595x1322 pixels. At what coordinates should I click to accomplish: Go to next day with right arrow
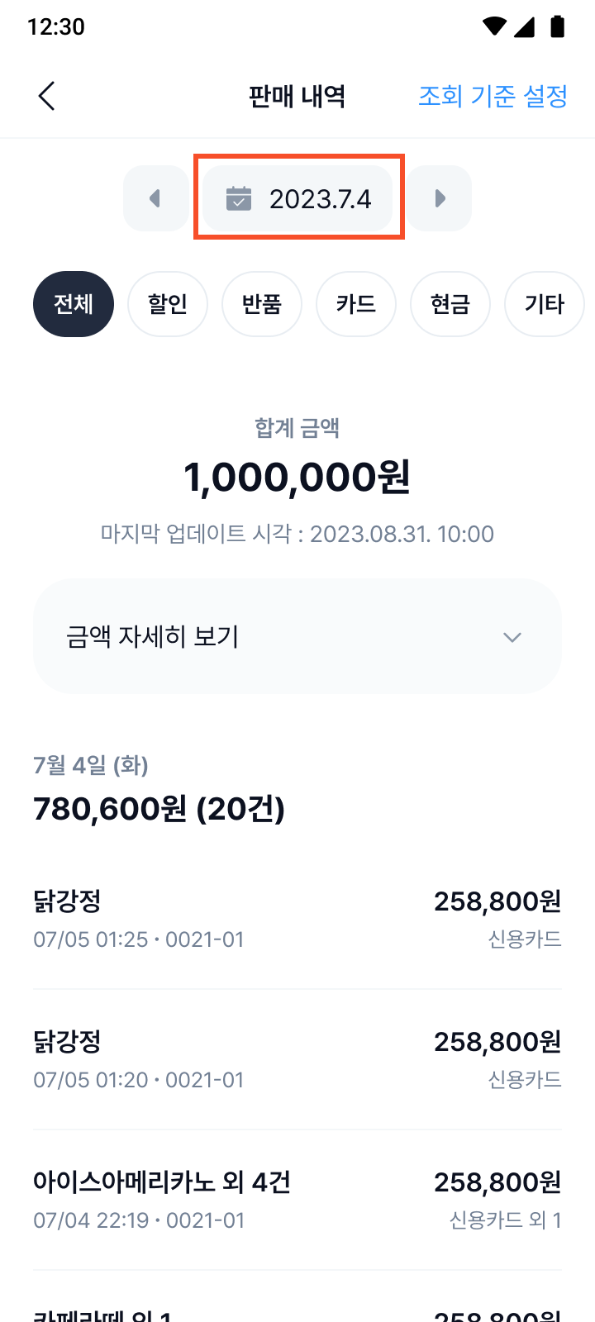[x=440, y=198]
